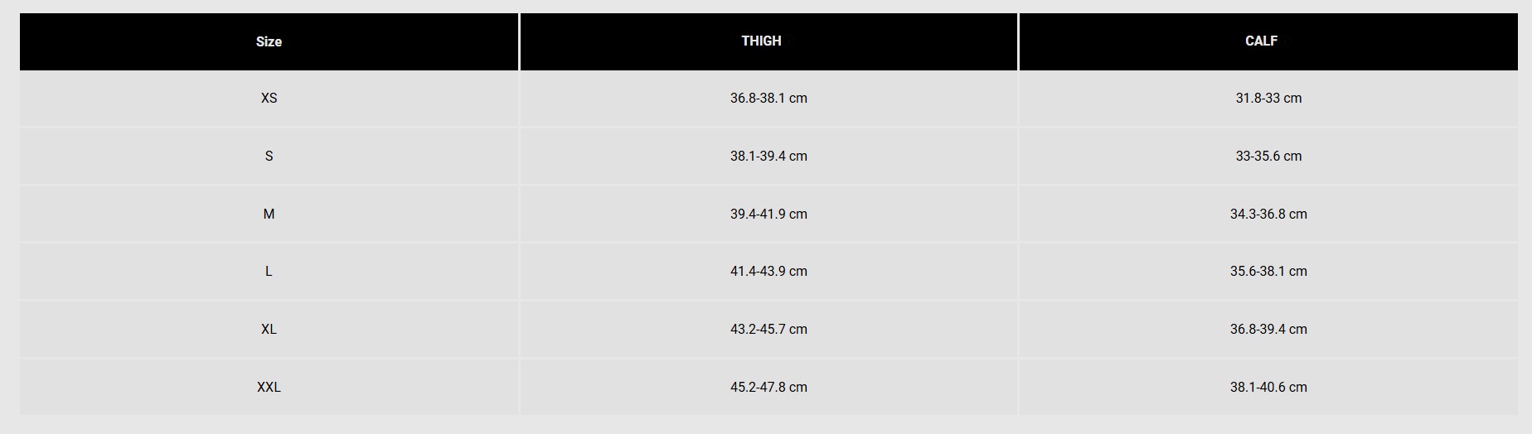Select the L size cell
The image size is (1532, 434).
coord(269,271)
